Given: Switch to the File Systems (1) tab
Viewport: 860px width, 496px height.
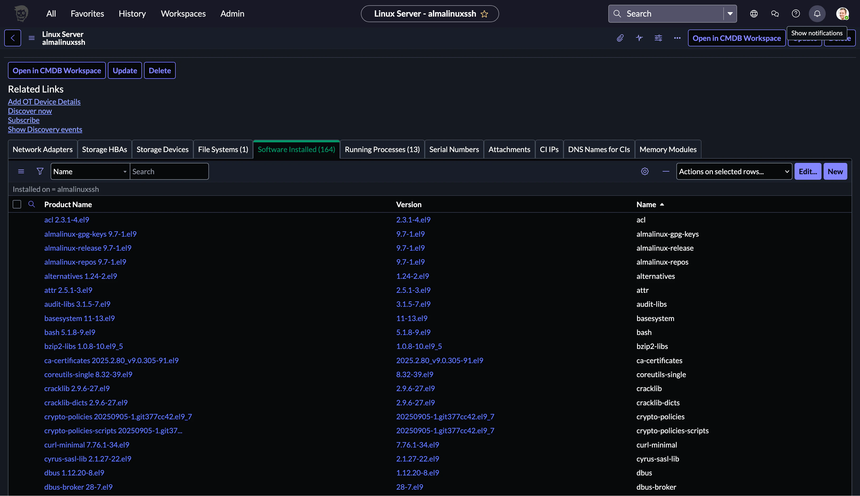Looking at the screenshot, I should (223, 149).
